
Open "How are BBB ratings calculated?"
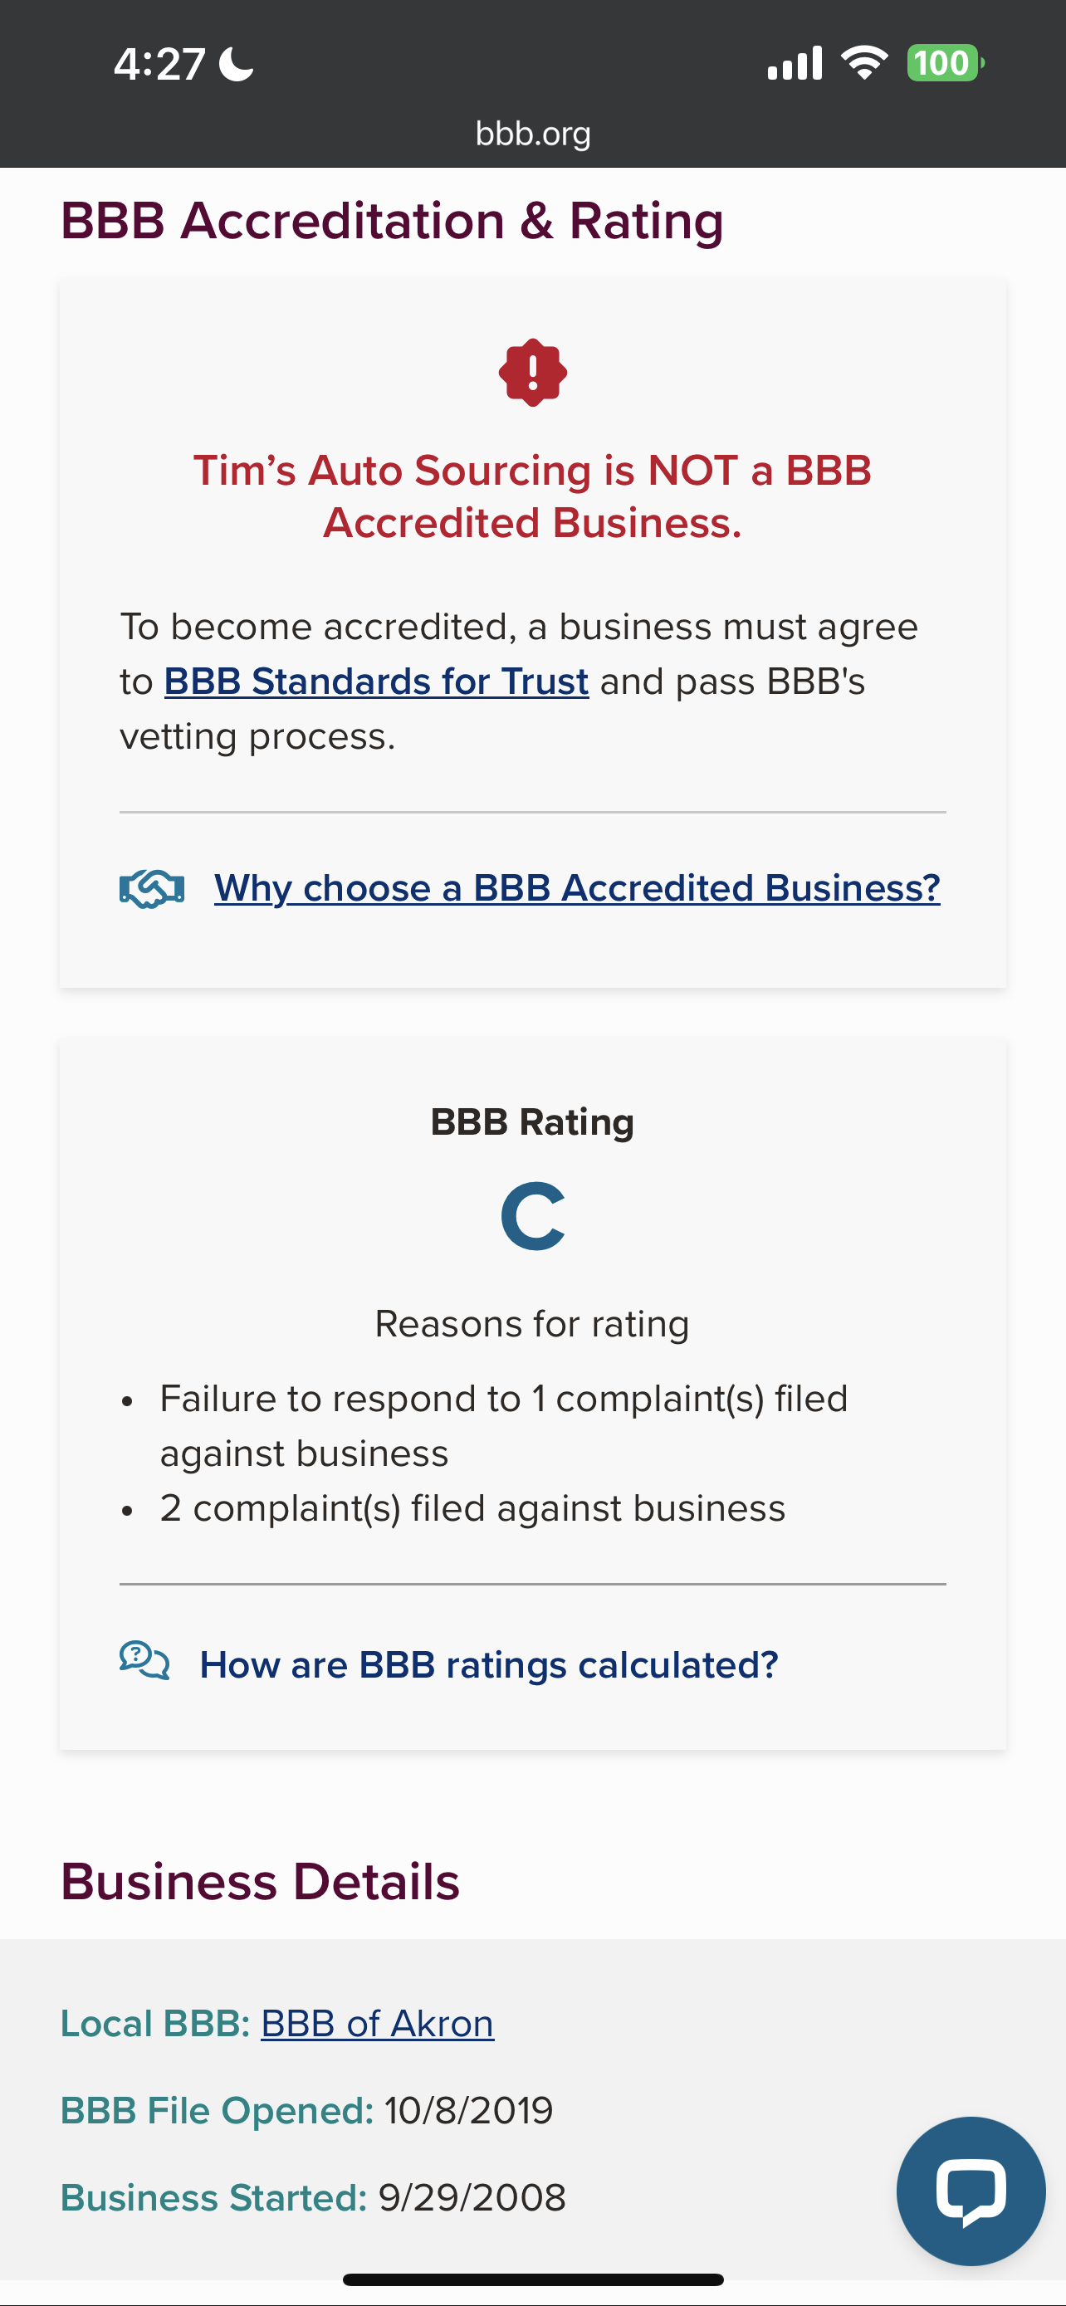489,1665
